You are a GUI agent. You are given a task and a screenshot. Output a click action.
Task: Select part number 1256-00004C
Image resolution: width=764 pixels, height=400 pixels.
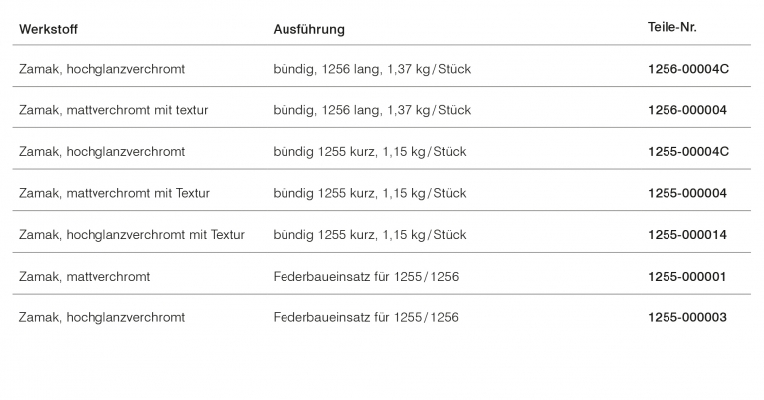[x=687, y=69]
